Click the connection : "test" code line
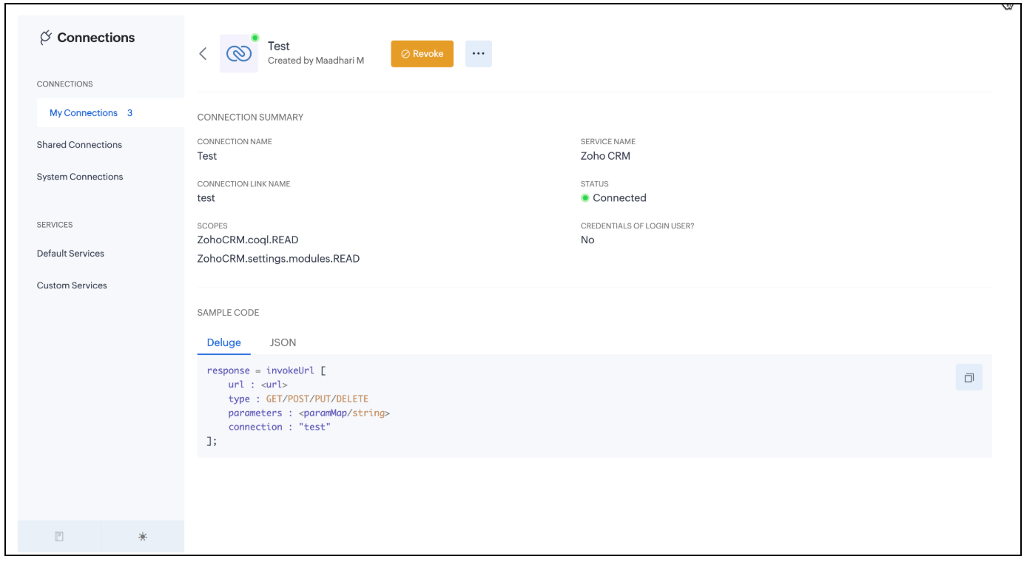The height and width of the screenshot is (562, 1024). tap(280, 427)
